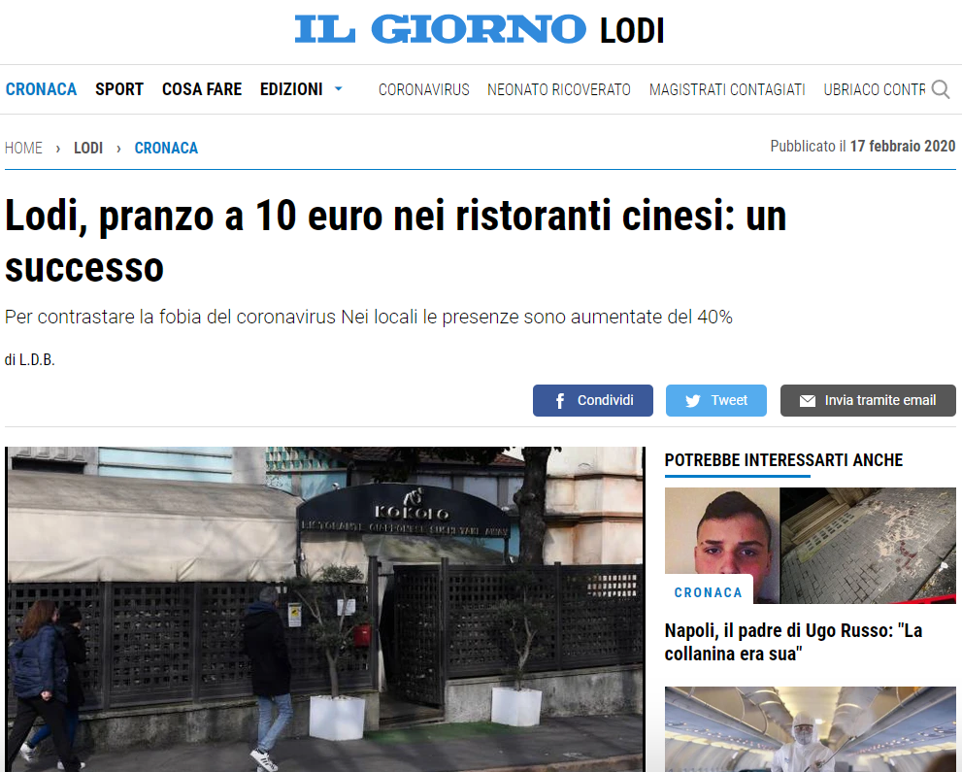962x772 pixels.
Task: Go to the CRONACA section
Action: coord(41,89)
